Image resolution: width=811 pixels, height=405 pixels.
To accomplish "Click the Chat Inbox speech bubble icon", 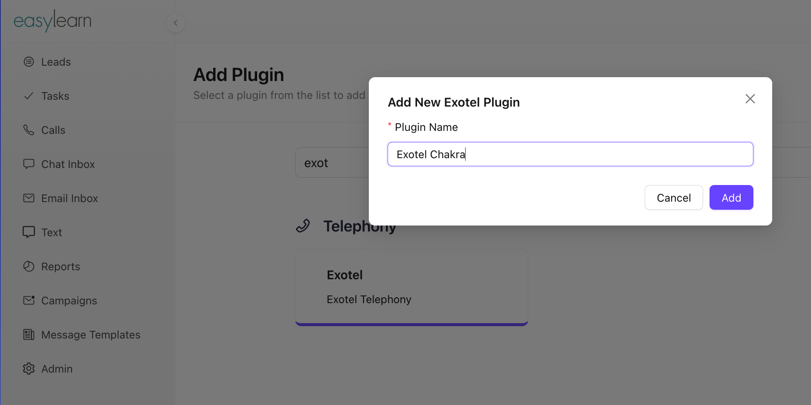I will tap(29, 164).
